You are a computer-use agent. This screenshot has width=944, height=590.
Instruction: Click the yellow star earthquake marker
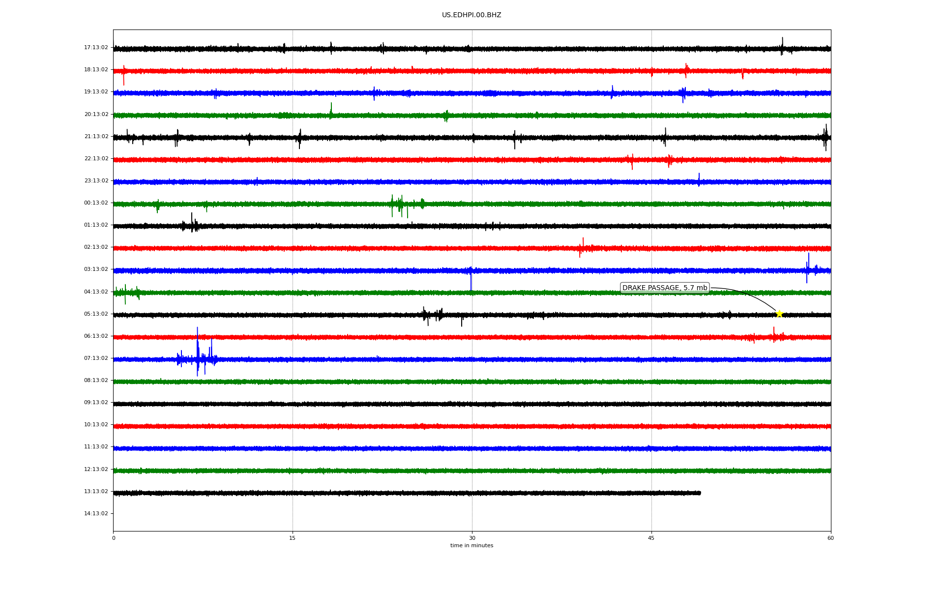[779, 314]
